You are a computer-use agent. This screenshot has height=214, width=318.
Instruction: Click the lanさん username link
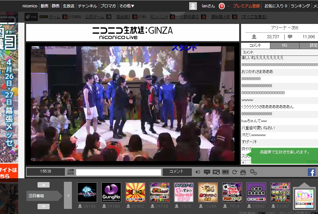[208, 6]
